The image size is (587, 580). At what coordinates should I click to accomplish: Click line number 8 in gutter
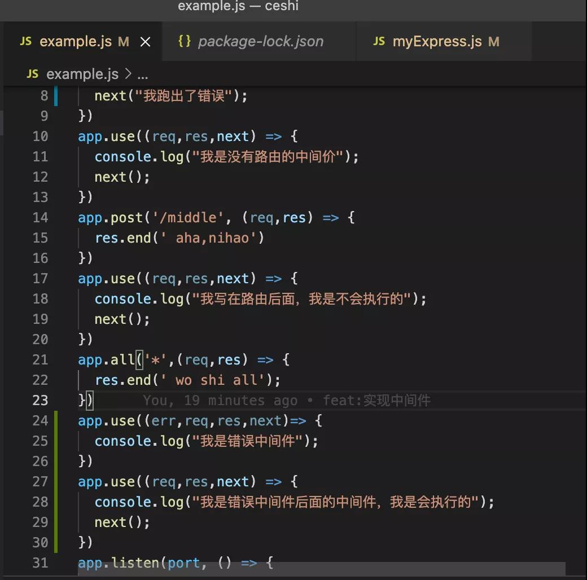click(44, 96)
